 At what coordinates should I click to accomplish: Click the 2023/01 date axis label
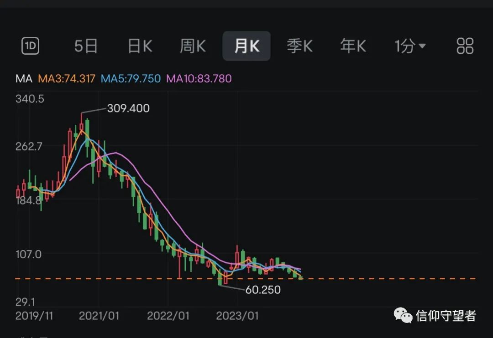(237, 316)
